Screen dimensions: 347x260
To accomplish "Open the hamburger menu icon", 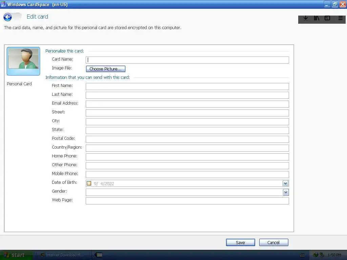I will click(x=340, y=18).
